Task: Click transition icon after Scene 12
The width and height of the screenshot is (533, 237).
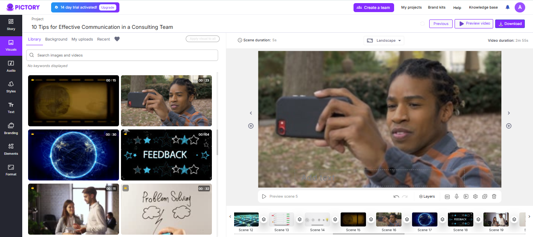Action: coord(264,219)
